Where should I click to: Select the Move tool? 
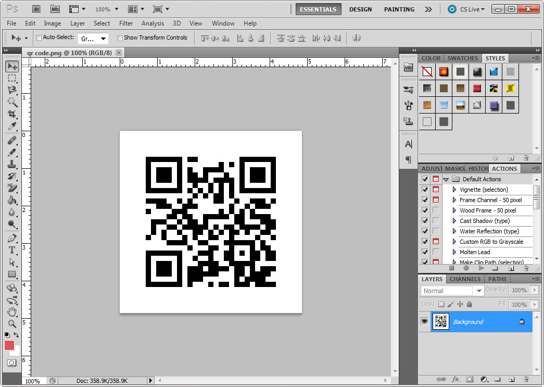[11, 66]
